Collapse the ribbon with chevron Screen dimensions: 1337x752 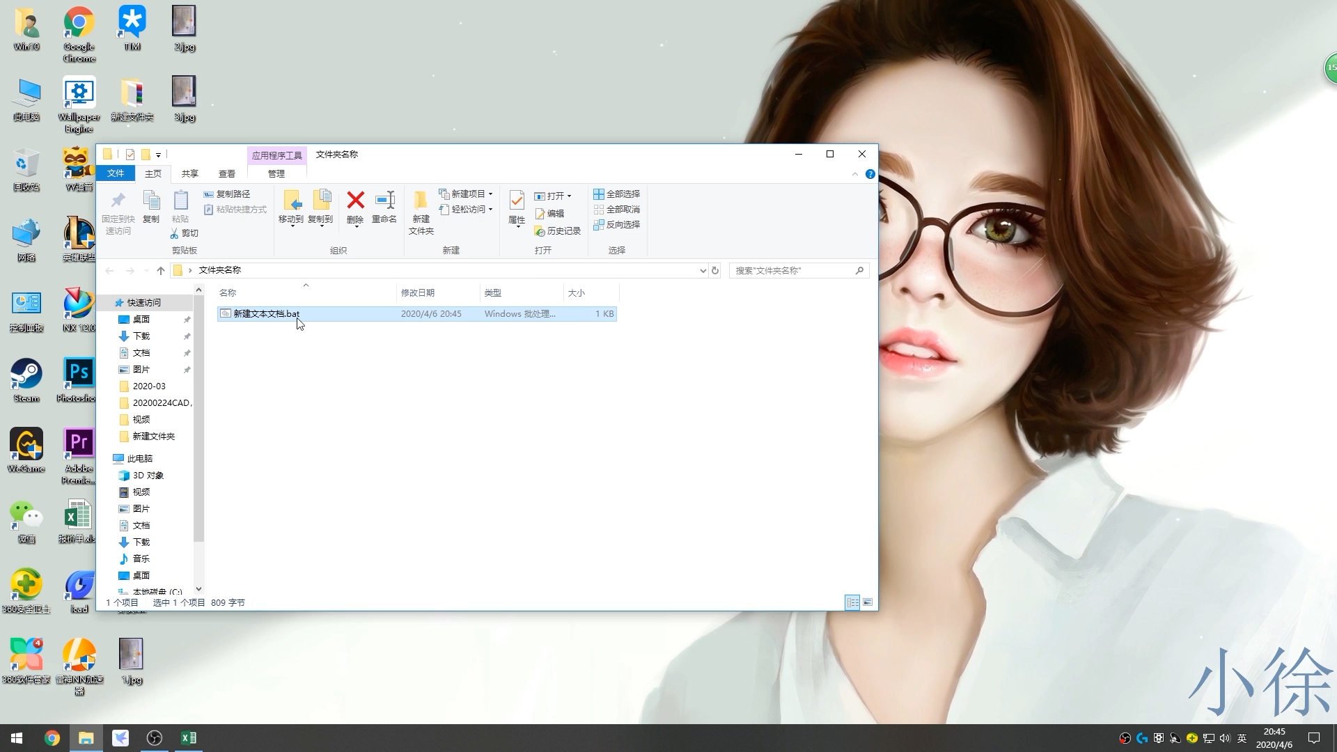point(855,174)
